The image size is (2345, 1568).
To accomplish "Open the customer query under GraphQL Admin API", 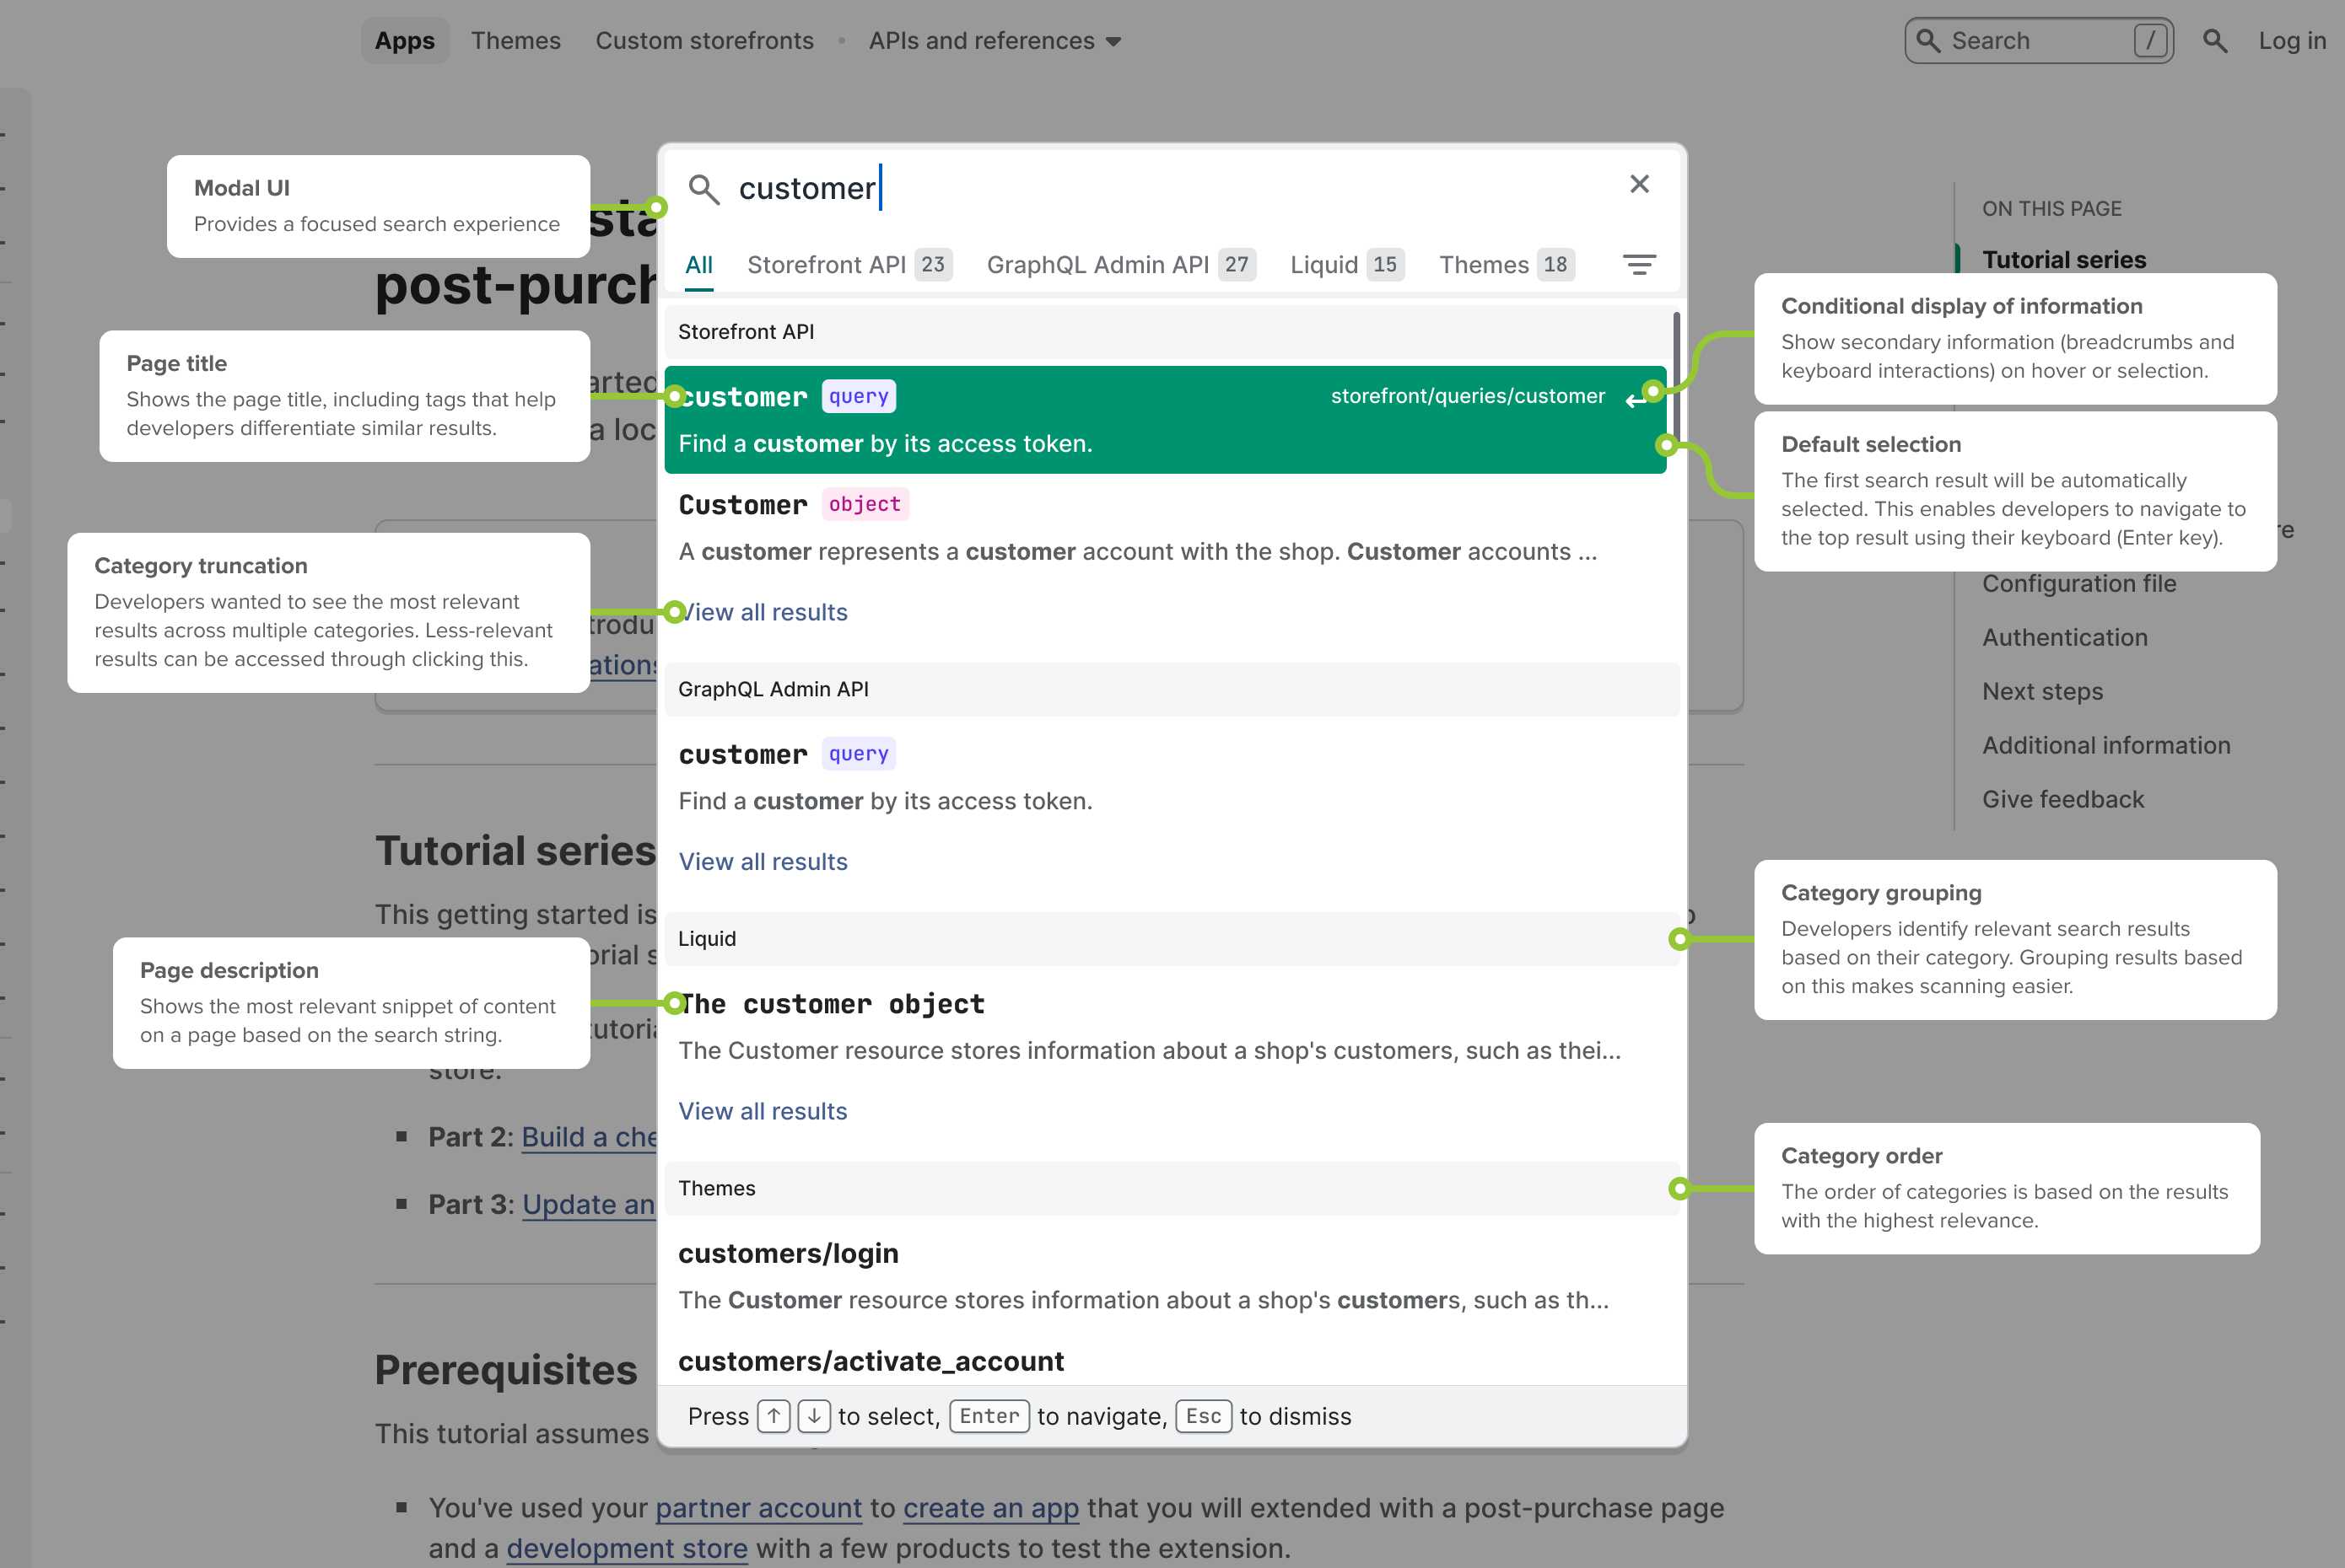I will 1165,777.
